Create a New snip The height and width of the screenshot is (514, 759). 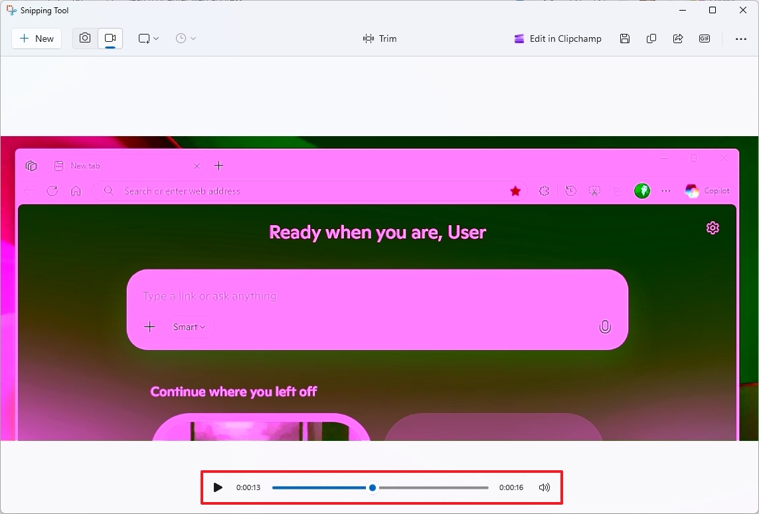pos(37,38)
